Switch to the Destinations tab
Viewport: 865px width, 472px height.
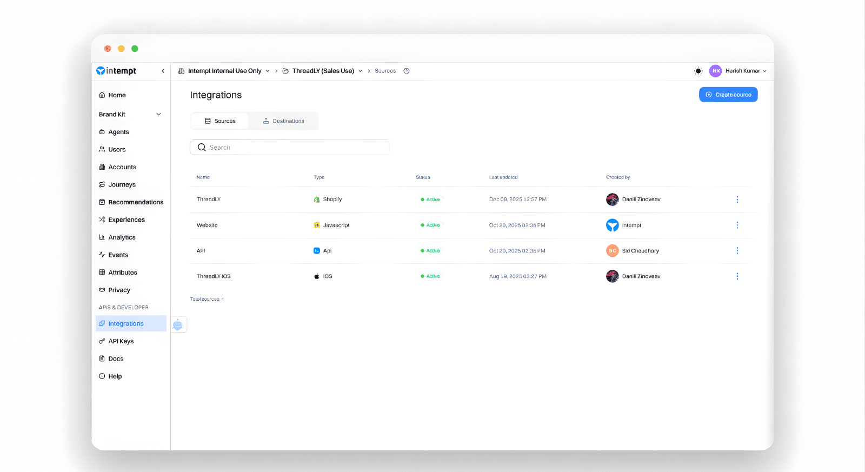(283, 121)
